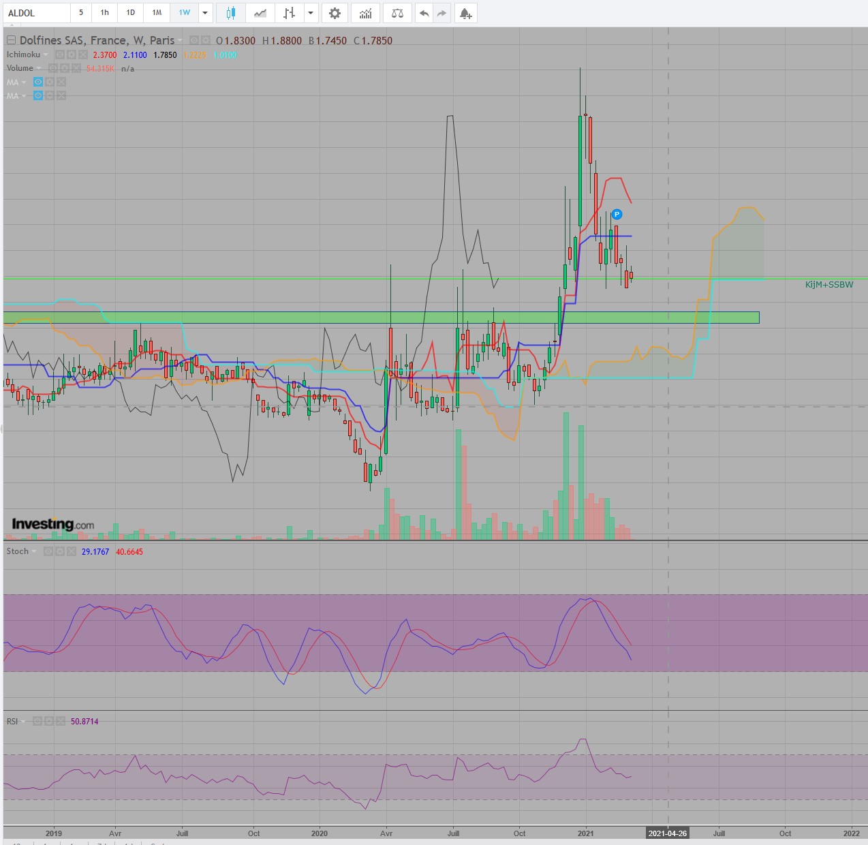Click the compare symbols scales icon
This screenshot has width=868, height=845.
click(x=398, y=13)
